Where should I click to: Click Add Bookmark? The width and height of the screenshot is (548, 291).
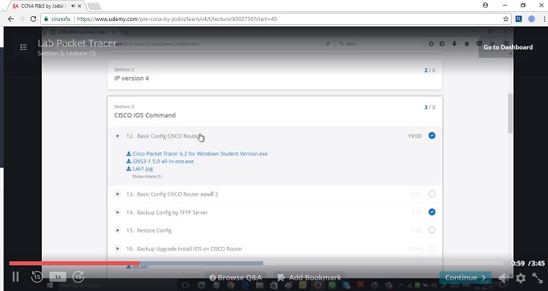click(309, 277)
